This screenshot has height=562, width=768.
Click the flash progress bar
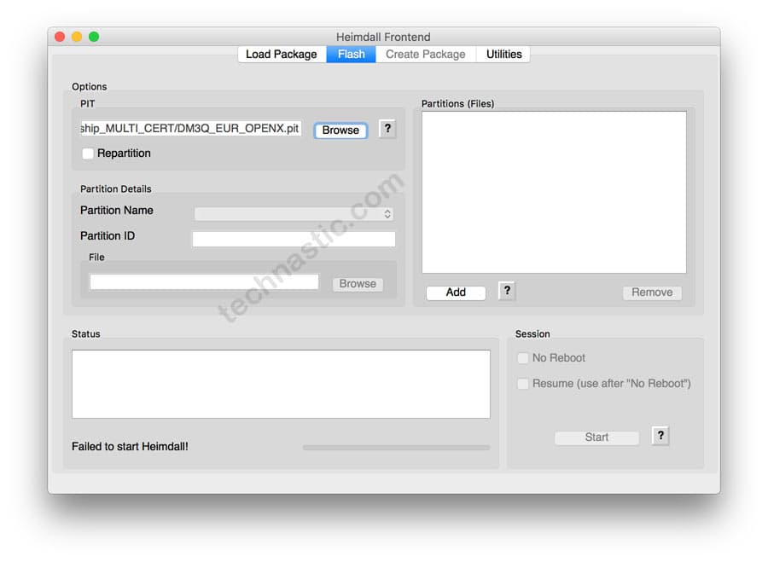click(x=396, y=448)
